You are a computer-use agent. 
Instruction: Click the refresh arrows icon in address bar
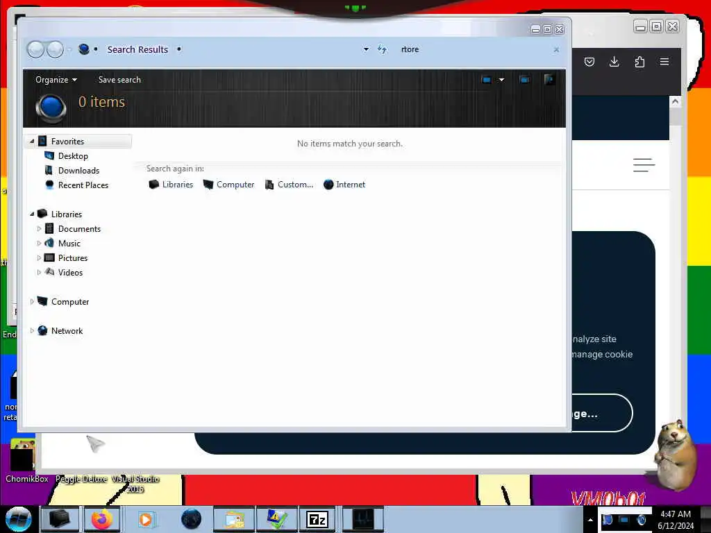click(x=383, y=49)
